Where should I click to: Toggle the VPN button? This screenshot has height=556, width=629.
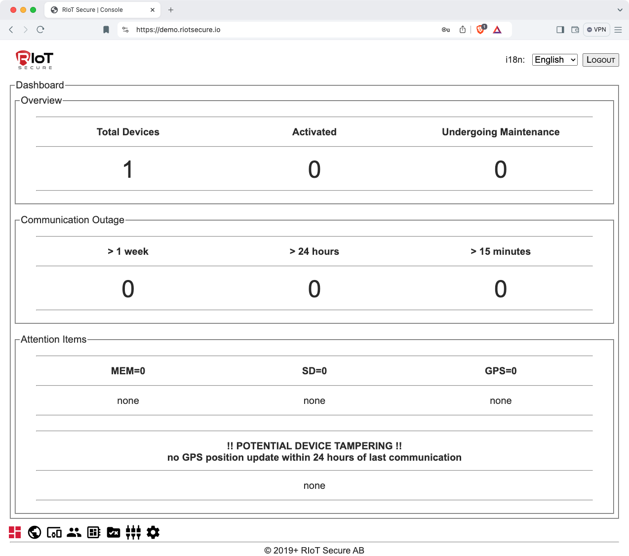pos(596,30)
